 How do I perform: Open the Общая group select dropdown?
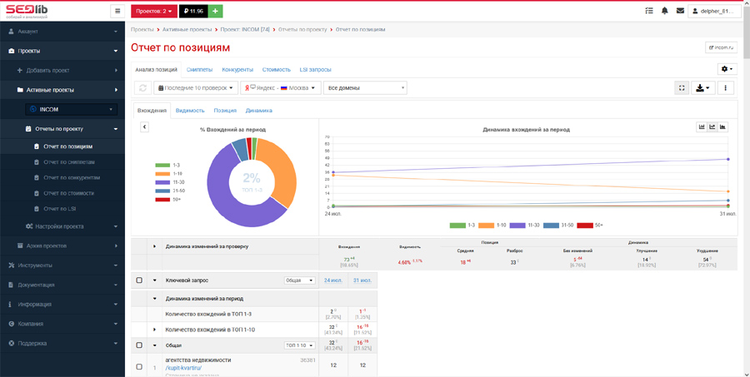300,280
